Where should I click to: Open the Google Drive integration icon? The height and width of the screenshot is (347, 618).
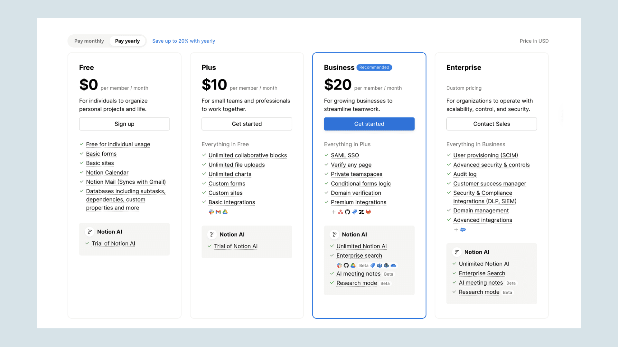pos(225,212)
